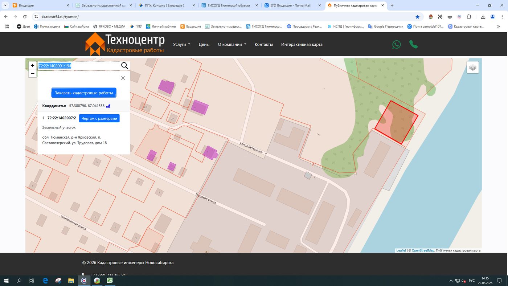This screenshot has height=286, width=508.
Task: Open the map layers control
Action: click(473, 68)
